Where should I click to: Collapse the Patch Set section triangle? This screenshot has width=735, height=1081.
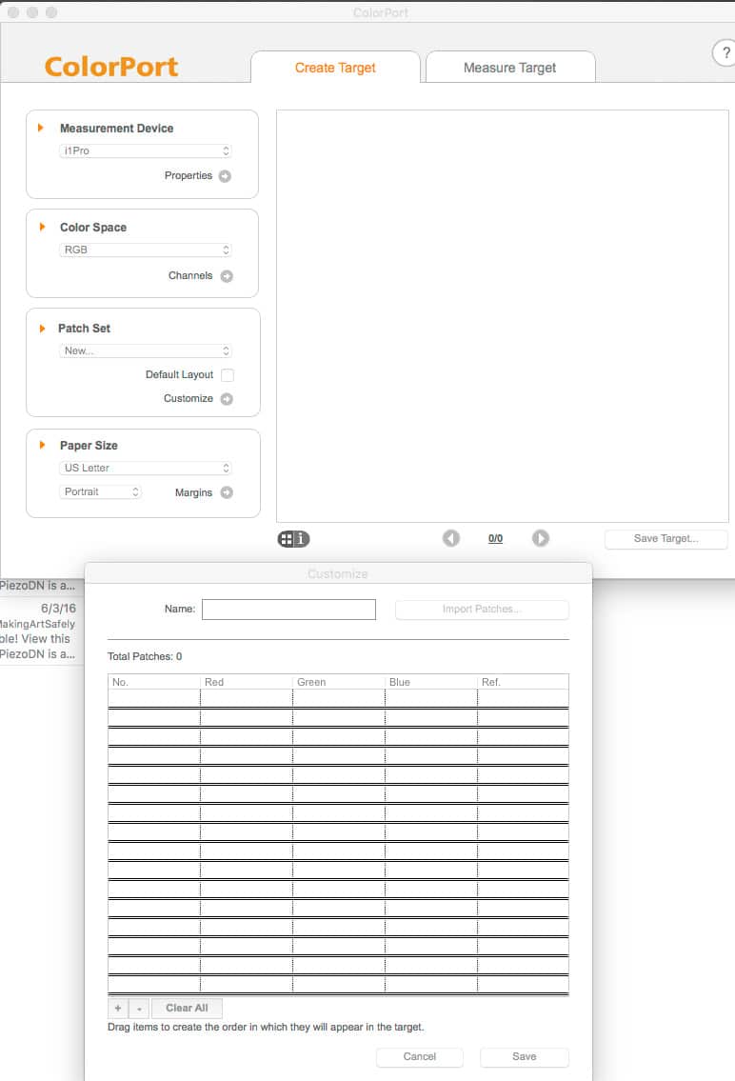(x=42, y=329)
